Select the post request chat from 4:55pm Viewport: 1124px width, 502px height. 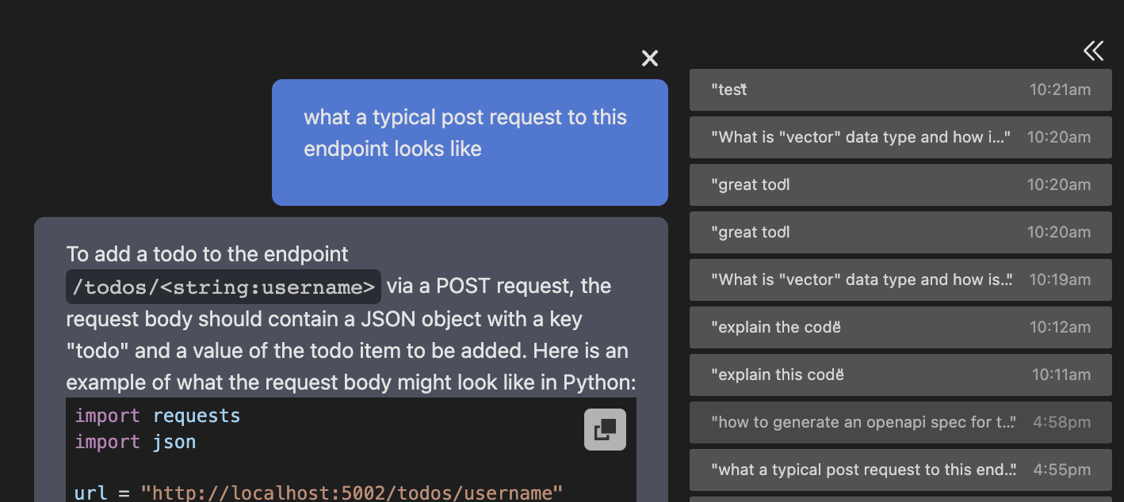pyautogui.click(x=900, y=470)
